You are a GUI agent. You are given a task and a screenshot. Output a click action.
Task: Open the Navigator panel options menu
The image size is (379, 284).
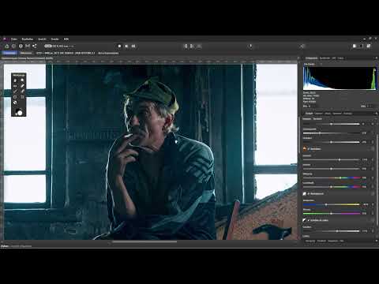[x=376, y=241]
